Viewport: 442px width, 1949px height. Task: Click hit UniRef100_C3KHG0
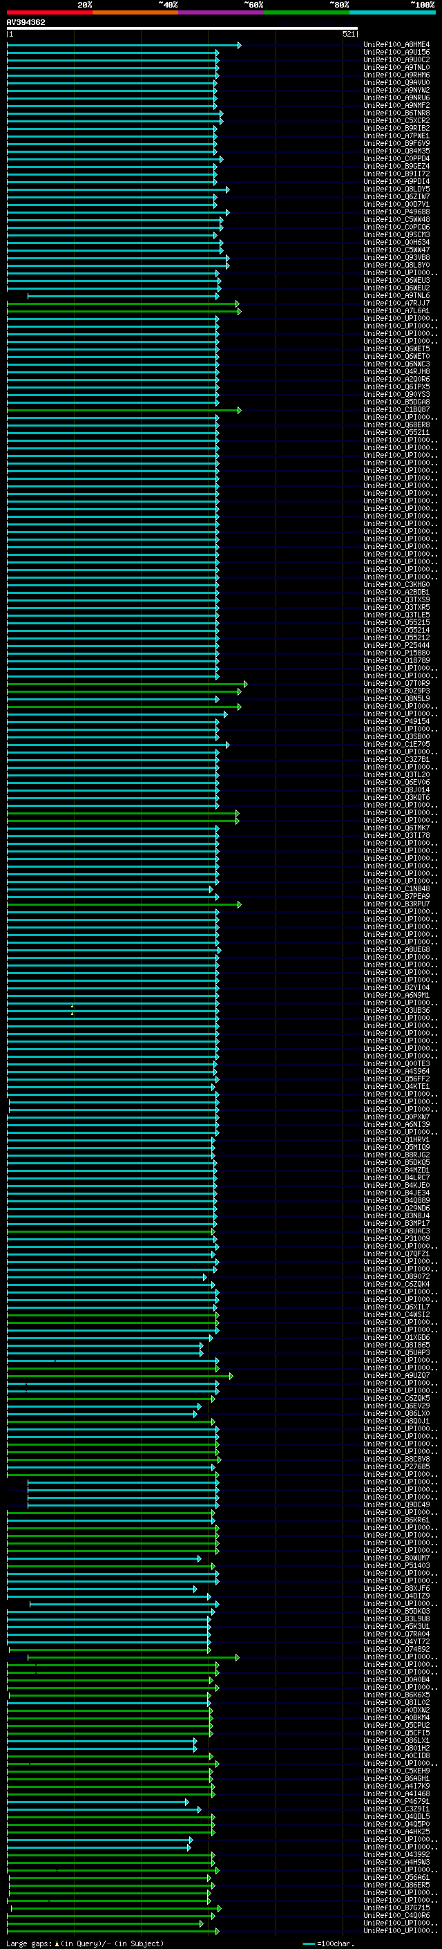pyautogui.click(x=396, y=584)
